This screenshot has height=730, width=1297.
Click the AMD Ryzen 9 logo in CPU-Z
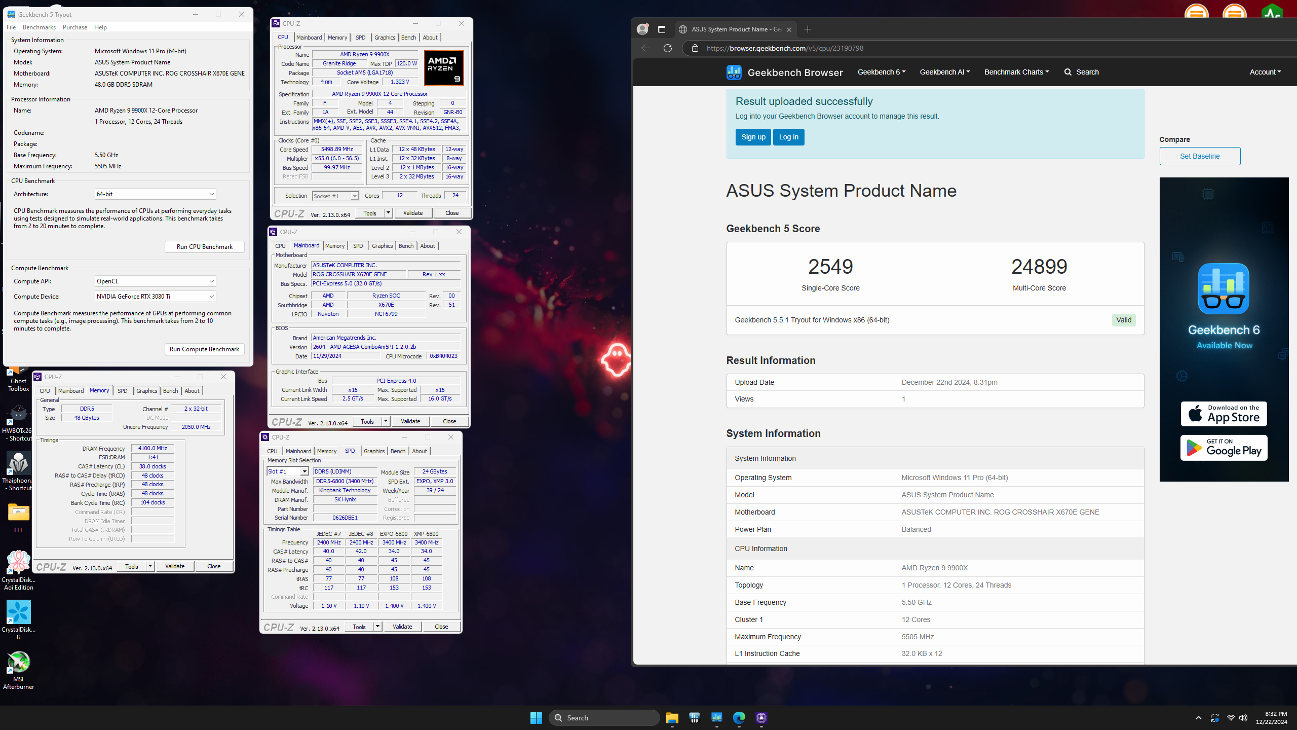point(443,68)
